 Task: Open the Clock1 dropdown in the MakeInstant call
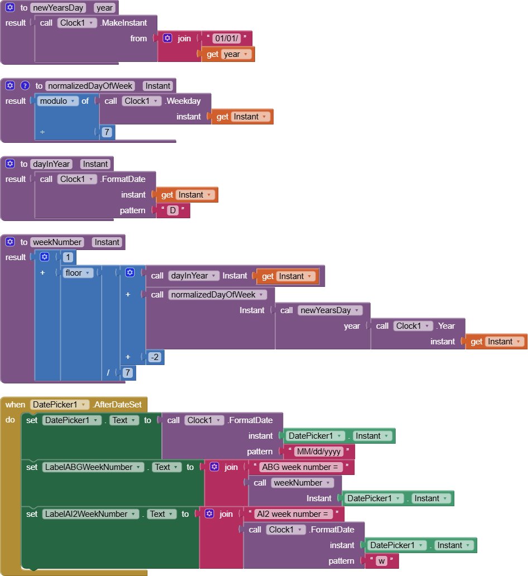click(x=77, y=23)
